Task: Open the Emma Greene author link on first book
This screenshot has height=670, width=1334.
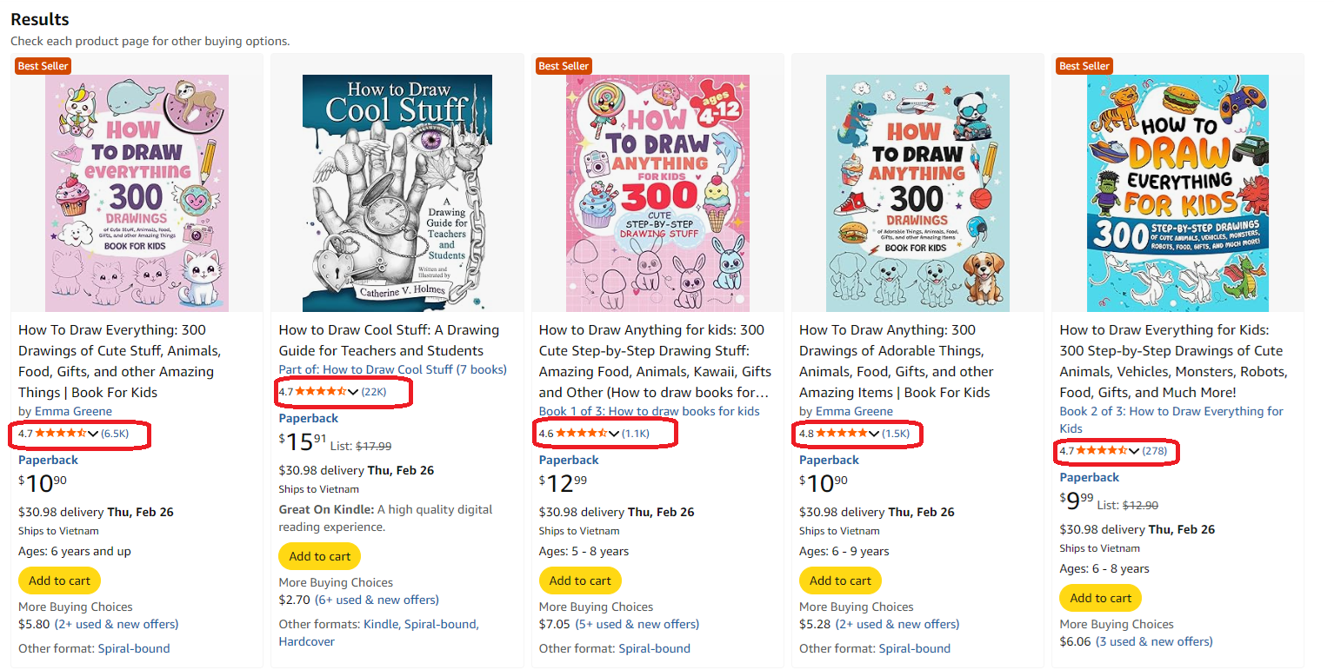Action: [73, 411]
